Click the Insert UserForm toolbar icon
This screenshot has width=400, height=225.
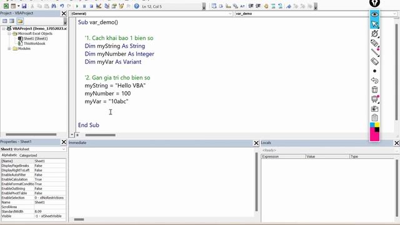point(13,6)
